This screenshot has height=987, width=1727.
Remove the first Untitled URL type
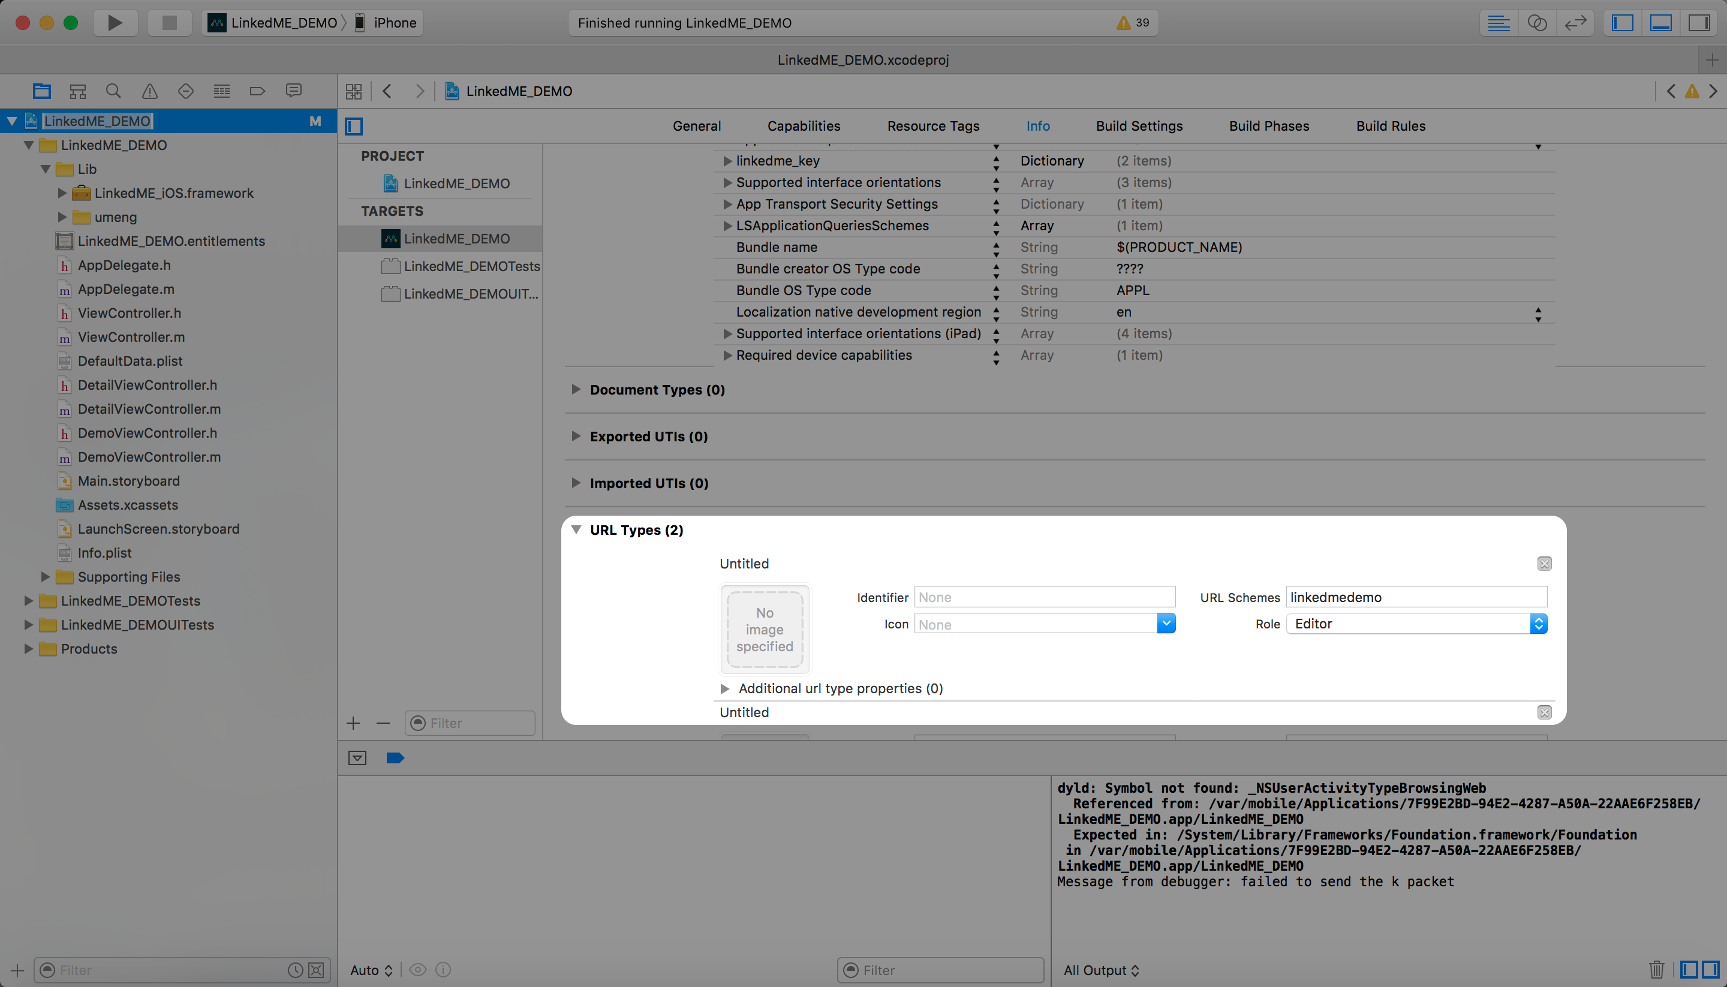click(1544, 564)
